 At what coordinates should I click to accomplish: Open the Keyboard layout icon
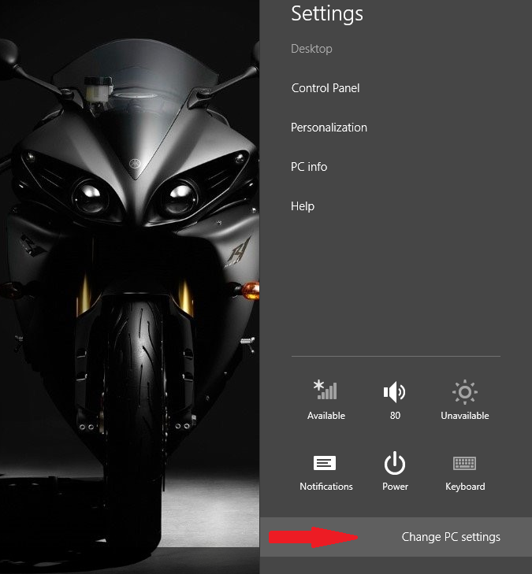pos(464,463)
